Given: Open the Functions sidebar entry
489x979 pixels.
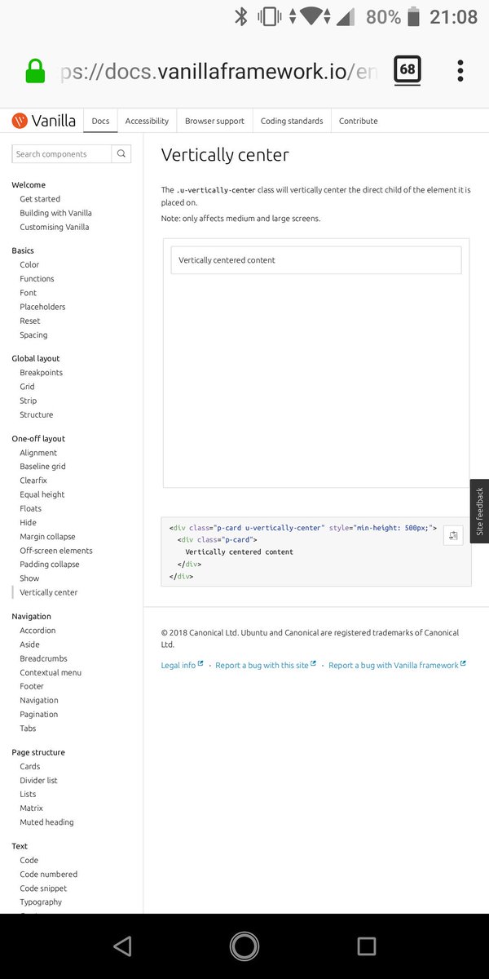Looking at the screenshot, I should tap(37, 278).
